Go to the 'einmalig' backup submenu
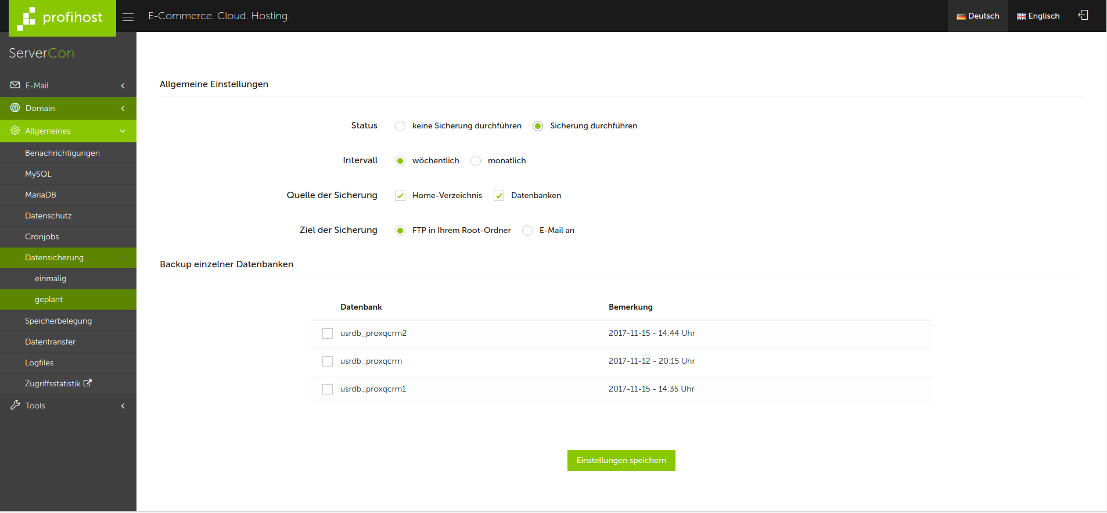 pyautogui.click(x=51, y=278)
